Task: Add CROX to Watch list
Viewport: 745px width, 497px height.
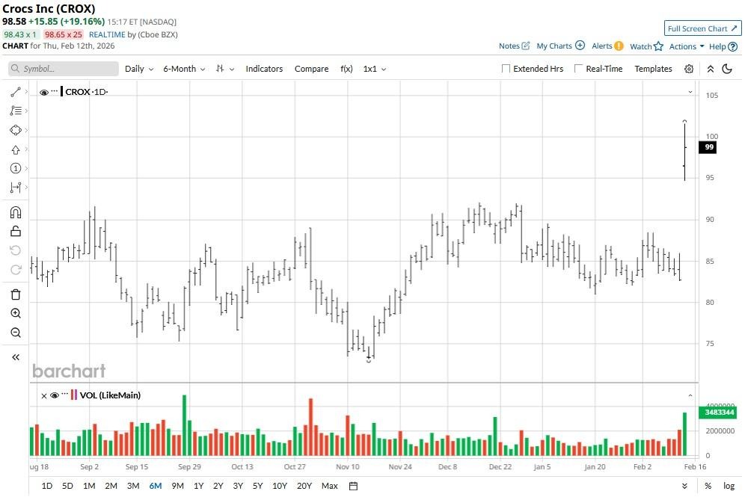Action: [646, 46]
